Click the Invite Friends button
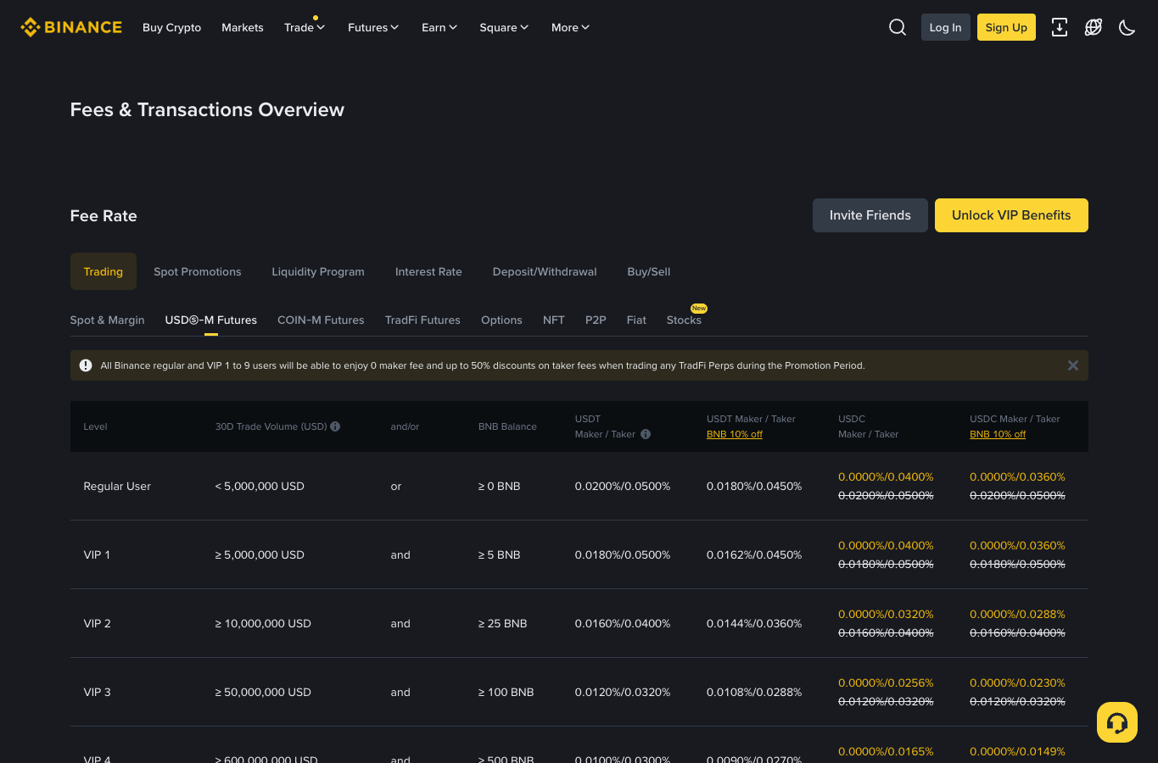 coord(870,215)
